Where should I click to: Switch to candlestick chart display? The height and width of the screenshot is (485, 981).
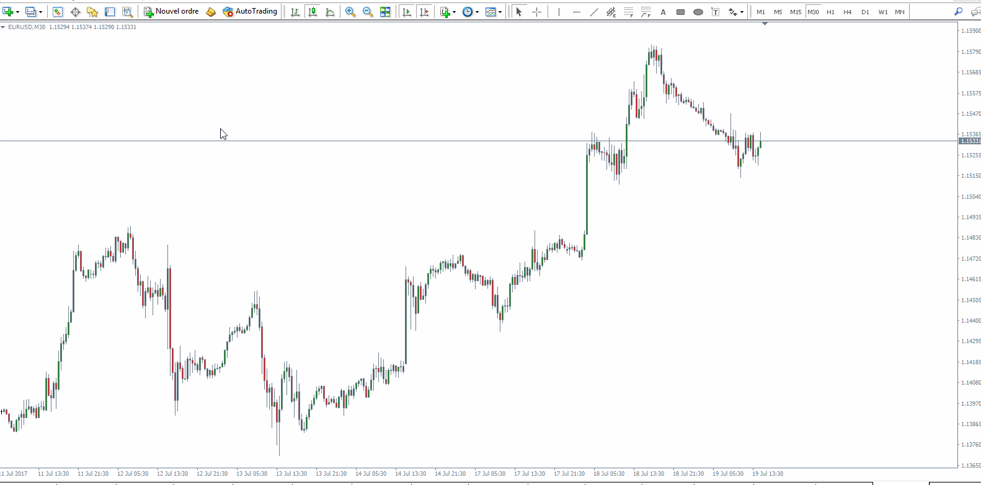pyautogui.click(x=313, y=12)
